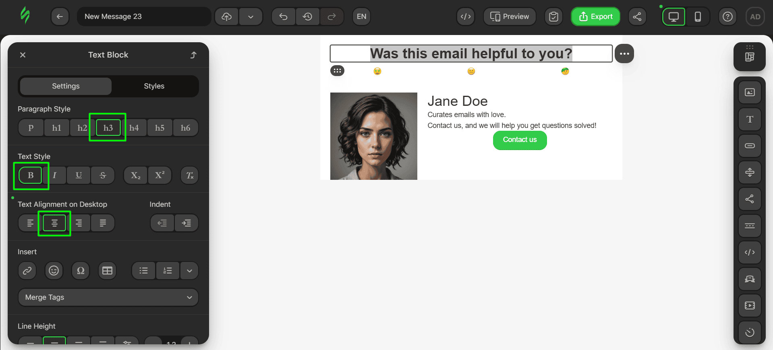Expand the Merge Tags dropdown
Viewport: 773px width, 350px height.
(108, 297)
